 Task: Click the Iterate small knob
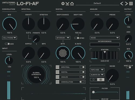click(x=36, y=39)
